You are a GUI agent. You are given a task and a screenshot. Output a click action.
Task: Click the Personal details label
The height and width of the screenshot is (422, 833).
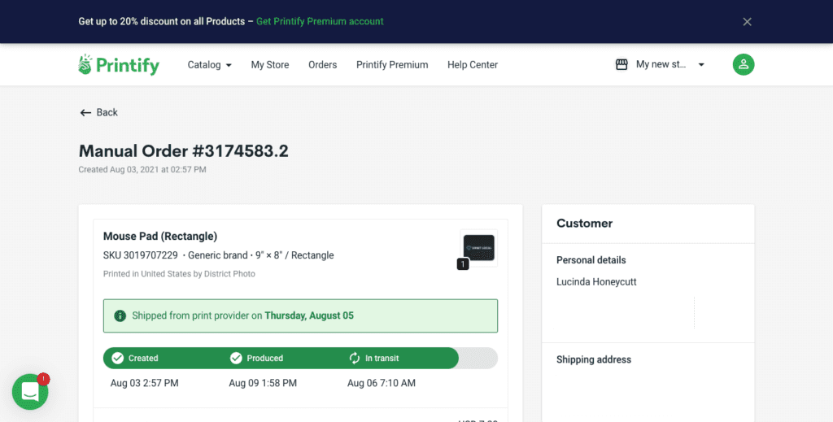[591, 260]
